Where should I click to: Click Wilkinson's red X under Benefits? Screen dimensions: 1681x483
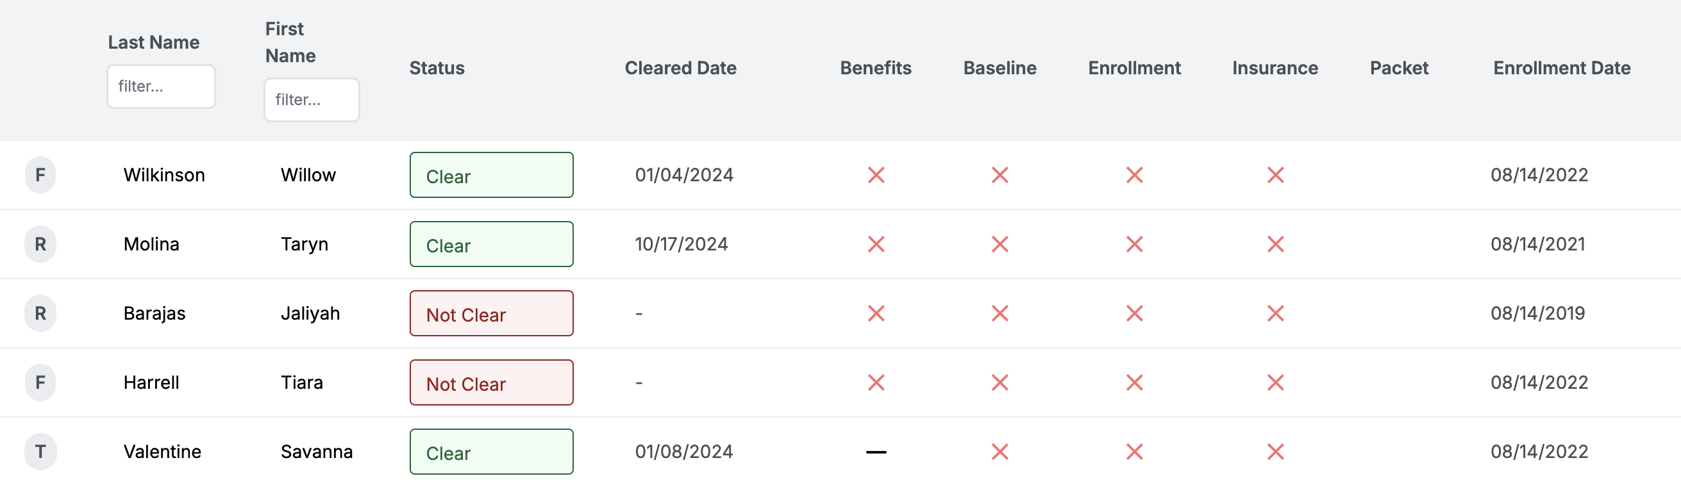click(x=876, y=175)
